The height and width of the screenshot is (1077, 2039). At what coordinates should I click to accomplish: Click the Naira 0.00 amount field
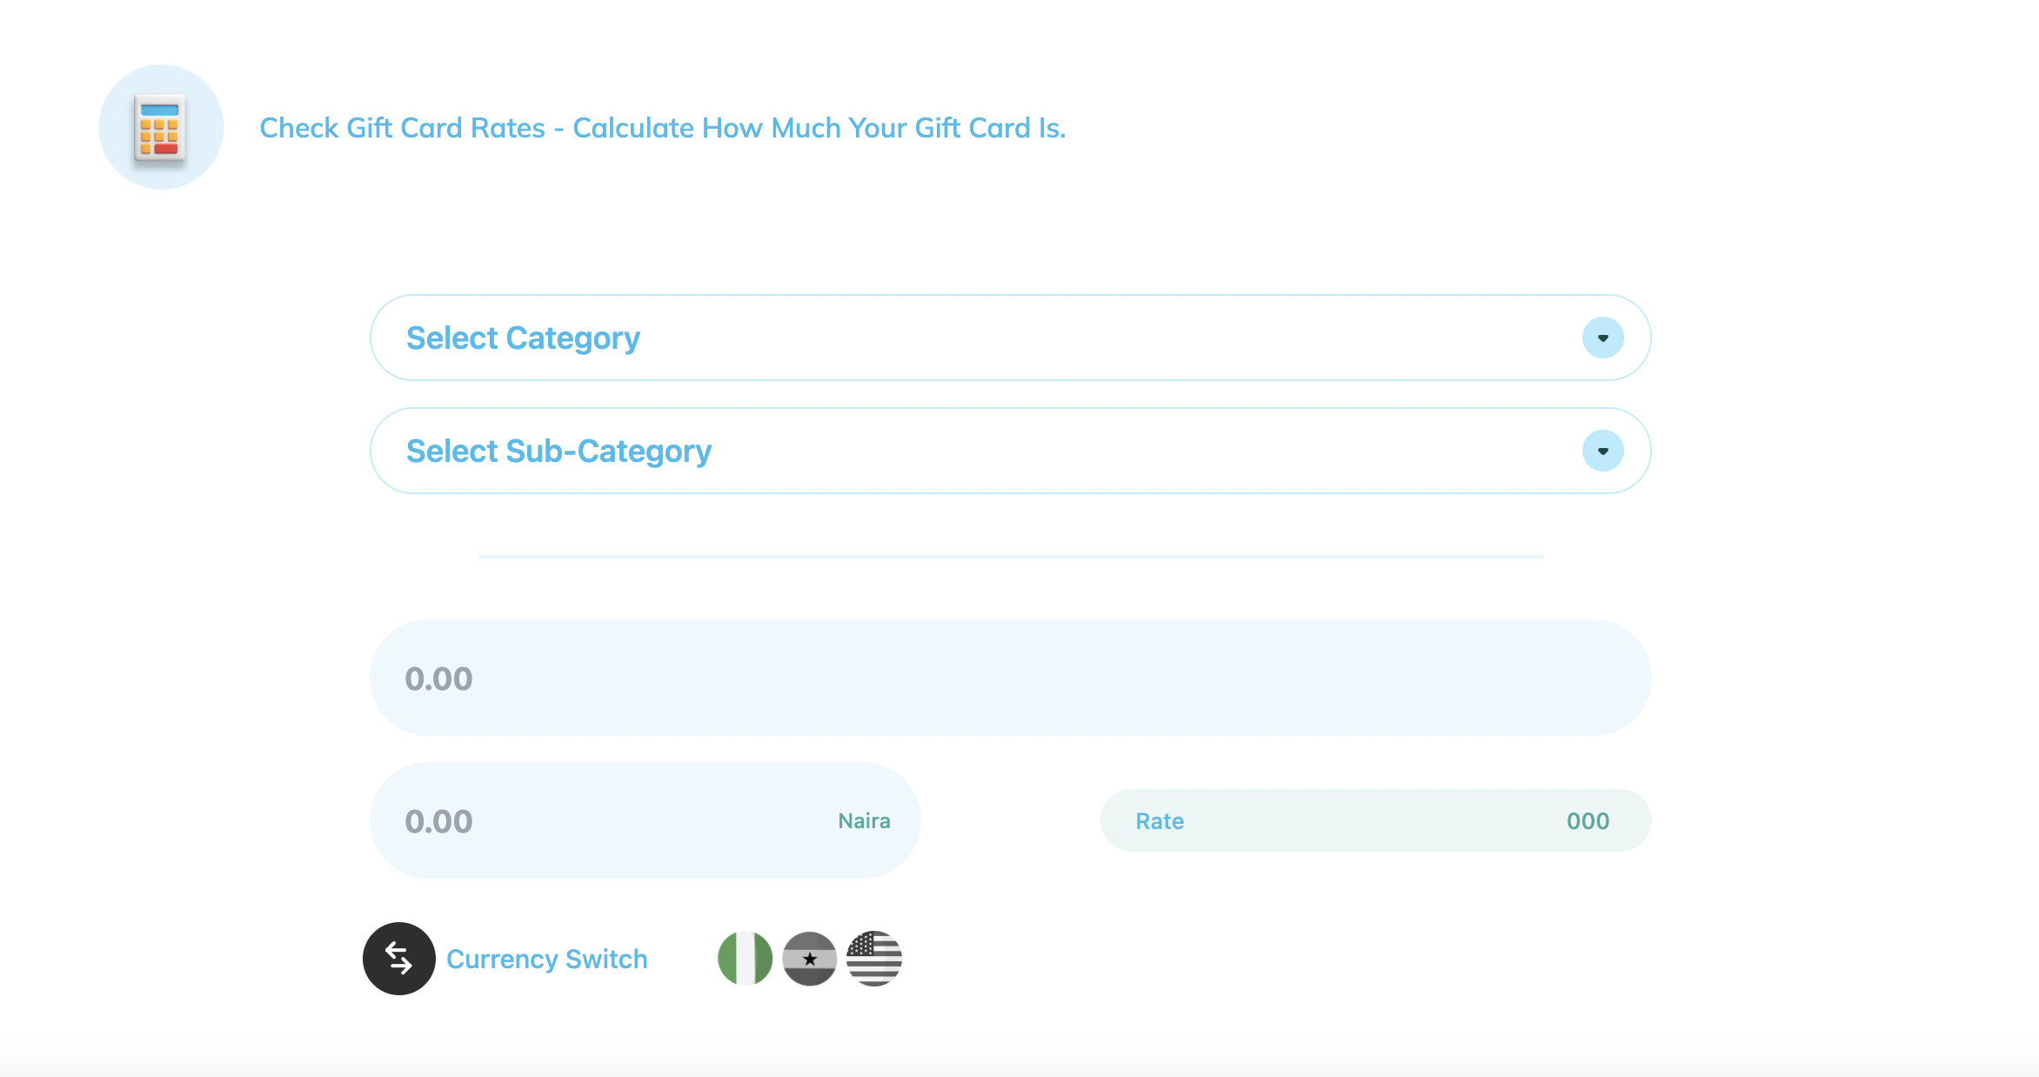(645, 820)
